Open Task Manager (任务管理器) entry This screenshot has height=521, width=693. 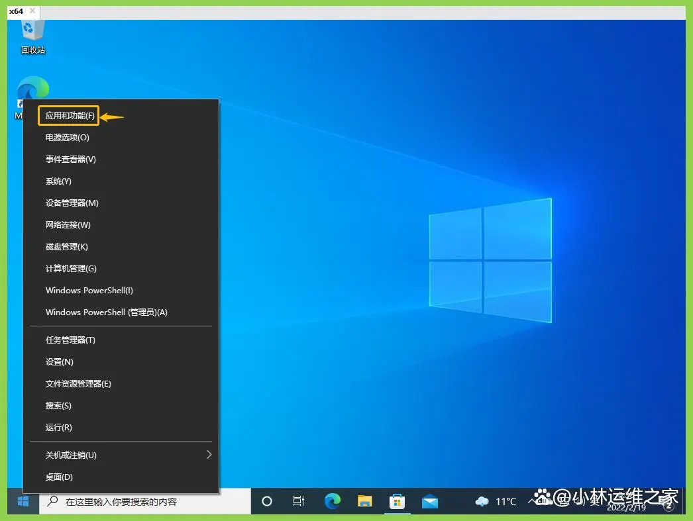121,340
